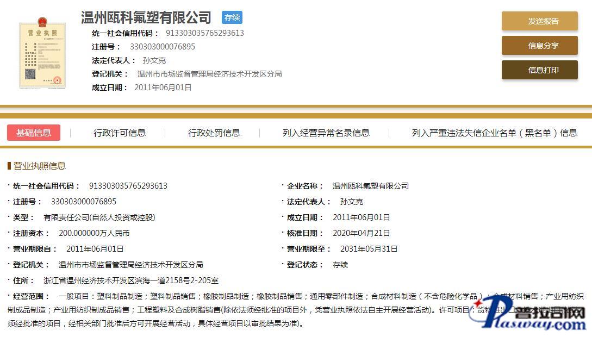
Task: Open the 行政处罚信息 tab
Action: click(x=214, y=133)
